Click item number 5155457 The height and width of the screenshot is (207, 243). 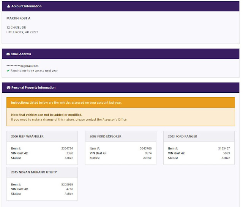[x=224, y=148]
